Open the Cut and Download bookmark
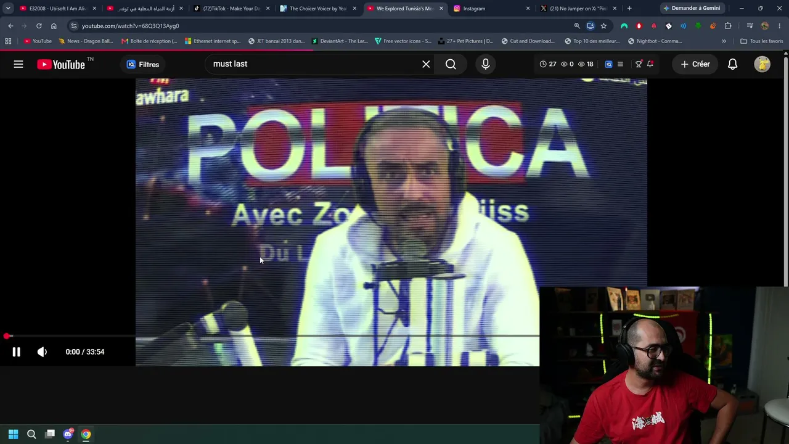The height and width of the screenshot is (444, 789). point(528,41)
